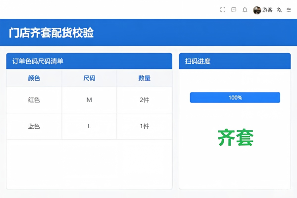
Task: Click the 数量 column header
Action: tap(145, 78)
